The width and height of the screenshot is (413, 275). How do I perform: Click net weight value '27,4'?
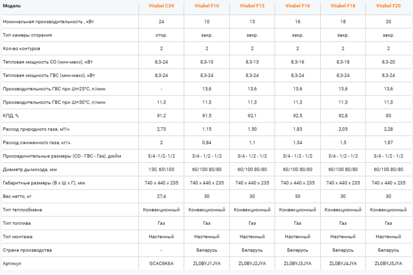(161, 196)
